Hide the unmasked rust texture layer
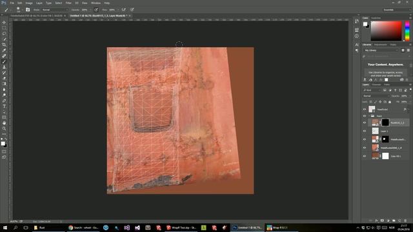This screenshot has height=232, width=413. tap(365, 148)
